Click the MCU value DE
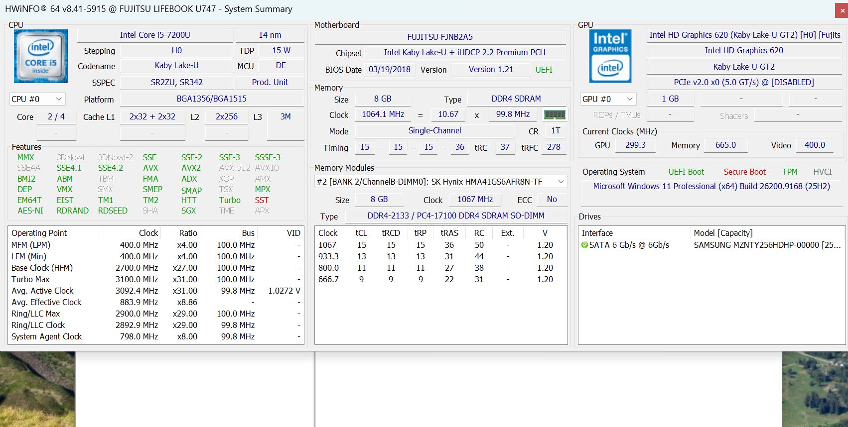 281,65
